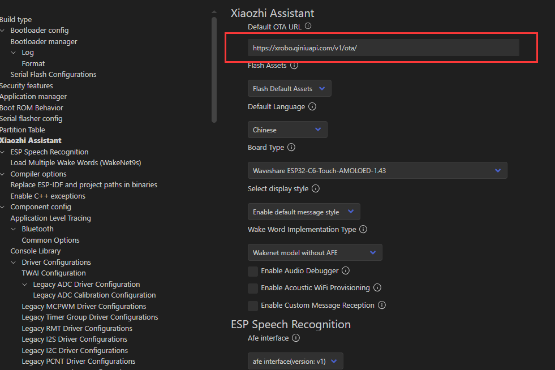Click info icon beside Select display style

coord(316,188)
